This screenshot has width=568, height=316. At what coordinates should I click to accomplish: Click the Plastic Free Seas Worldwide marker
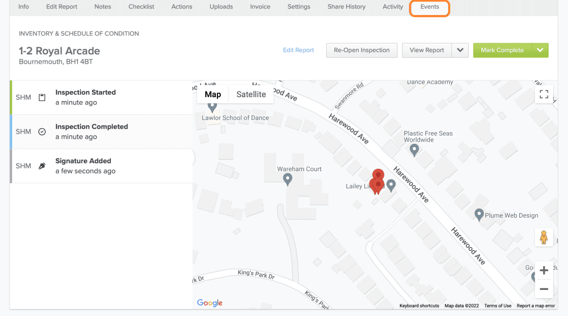414,149
